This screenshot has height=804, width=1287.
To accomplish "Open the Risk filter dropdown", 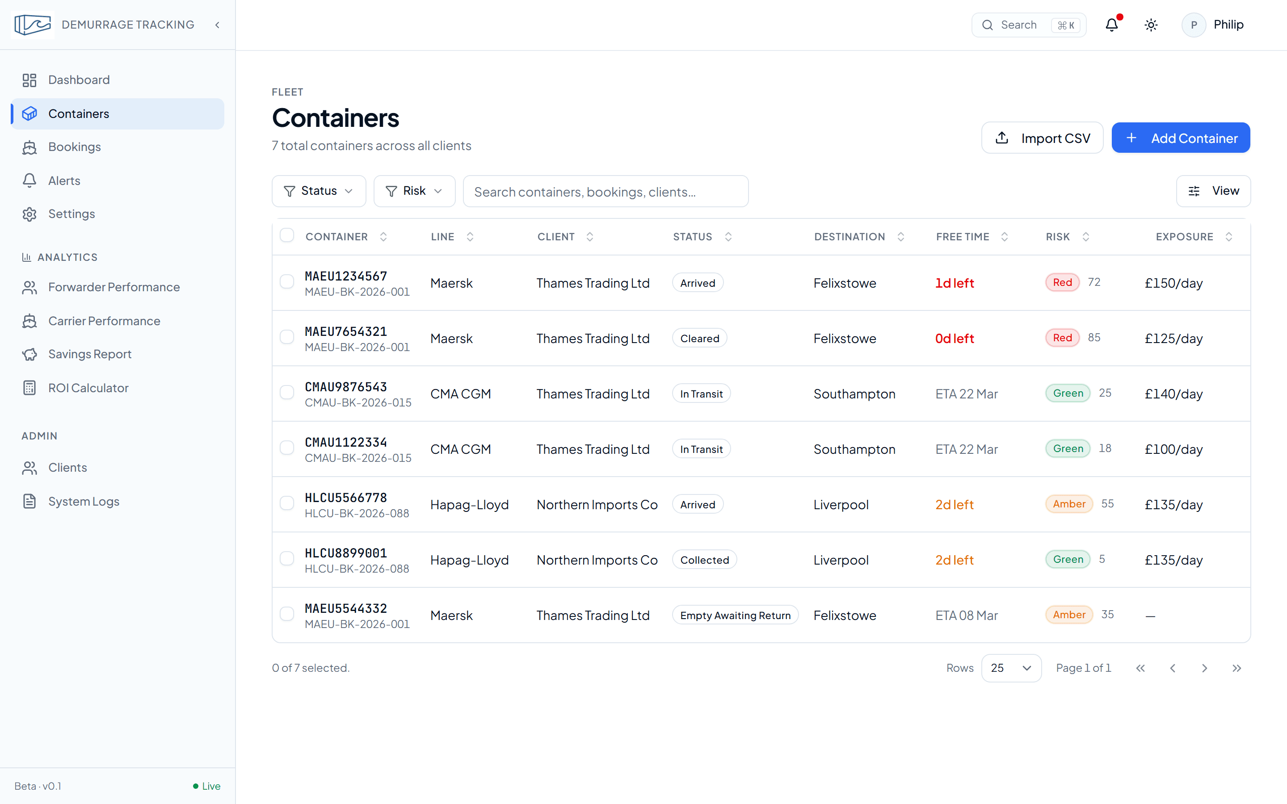I will pos(414,191).
